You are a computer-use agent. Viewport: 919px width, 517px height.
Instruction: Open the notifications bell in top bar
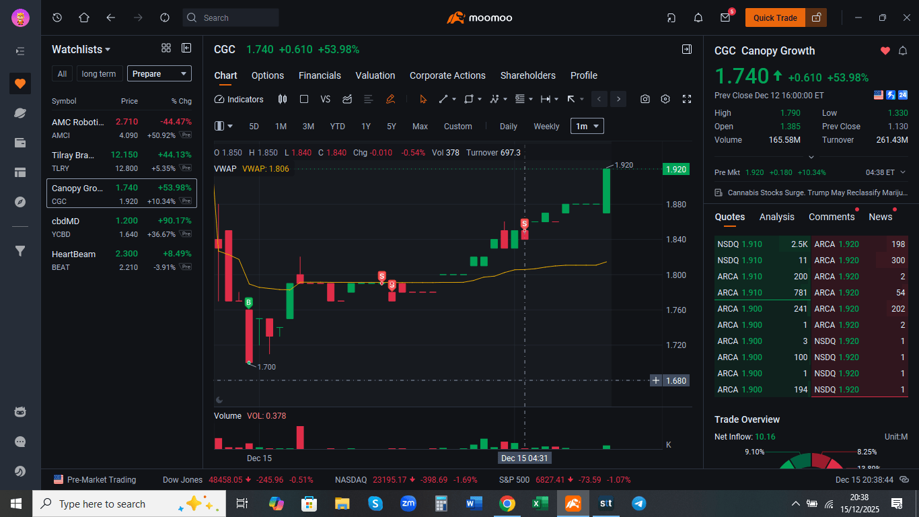point(698,18)
